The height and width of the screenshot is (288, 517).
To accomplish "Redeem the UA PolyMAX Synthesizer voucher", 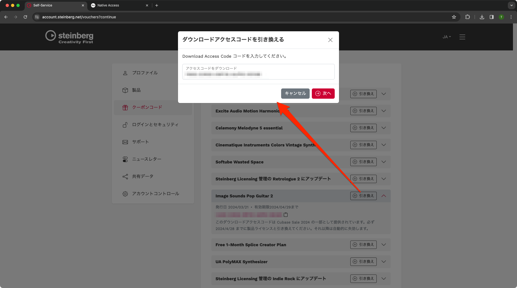I will click(363, 262).
